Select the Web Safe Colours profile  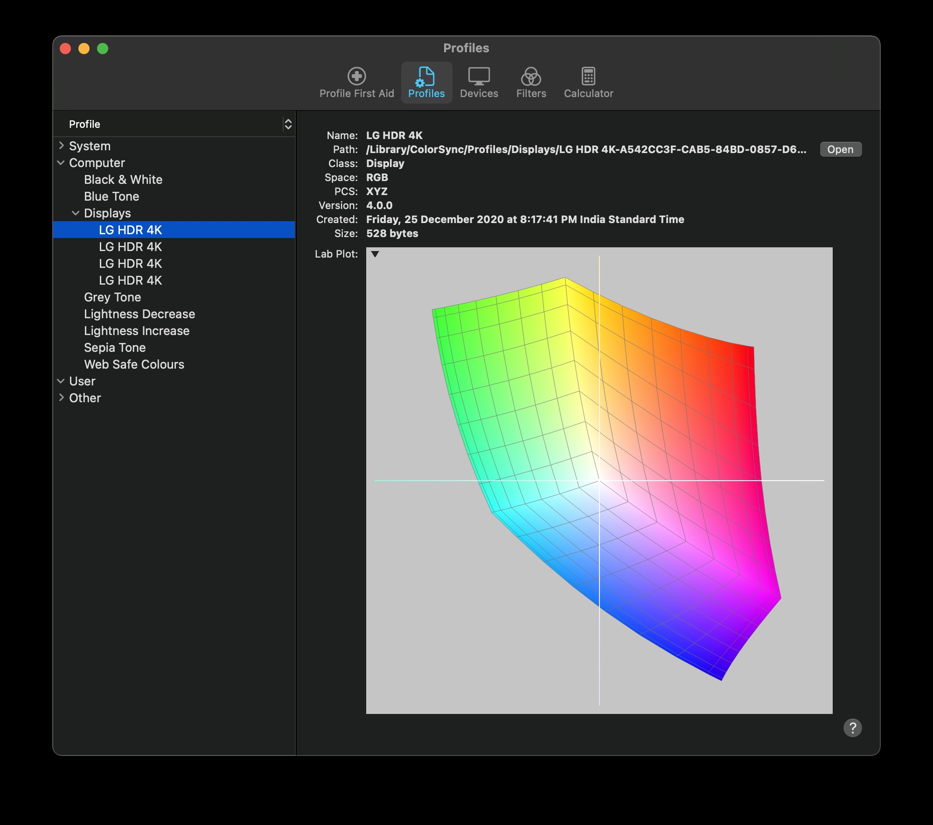click(134, 364)
